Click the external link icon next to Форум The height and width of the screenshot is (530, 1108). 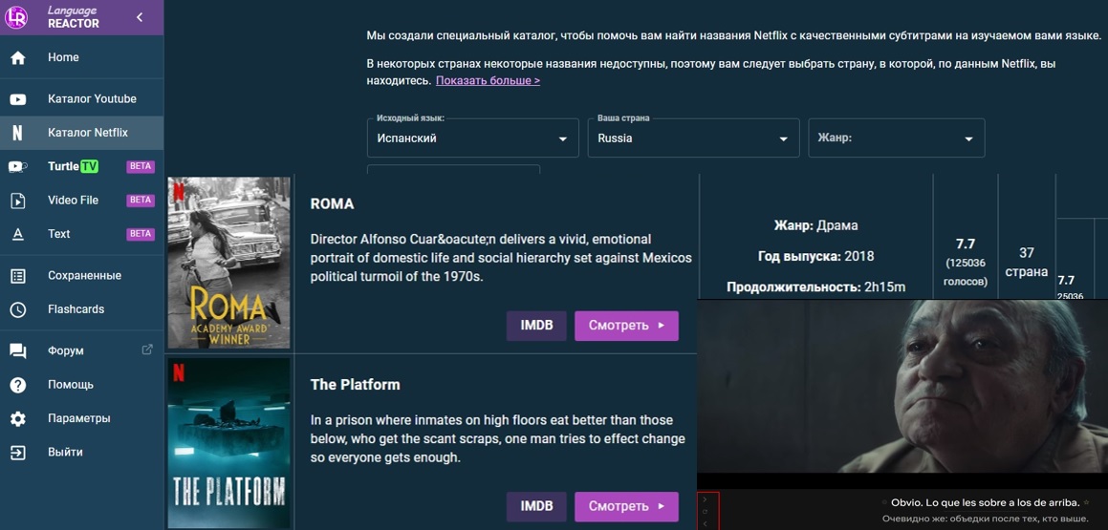pos(147,350)
